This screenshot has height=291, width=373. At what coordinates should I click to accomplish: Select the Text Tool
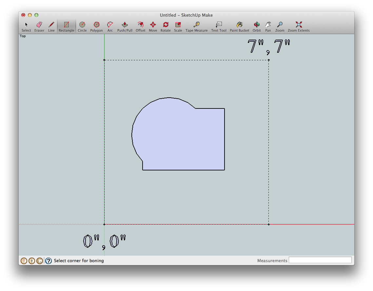pyautogui.click(x=219, y=26)
